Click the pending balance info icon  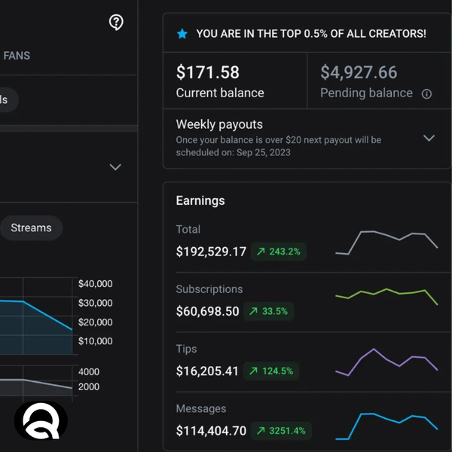point(426,94)
